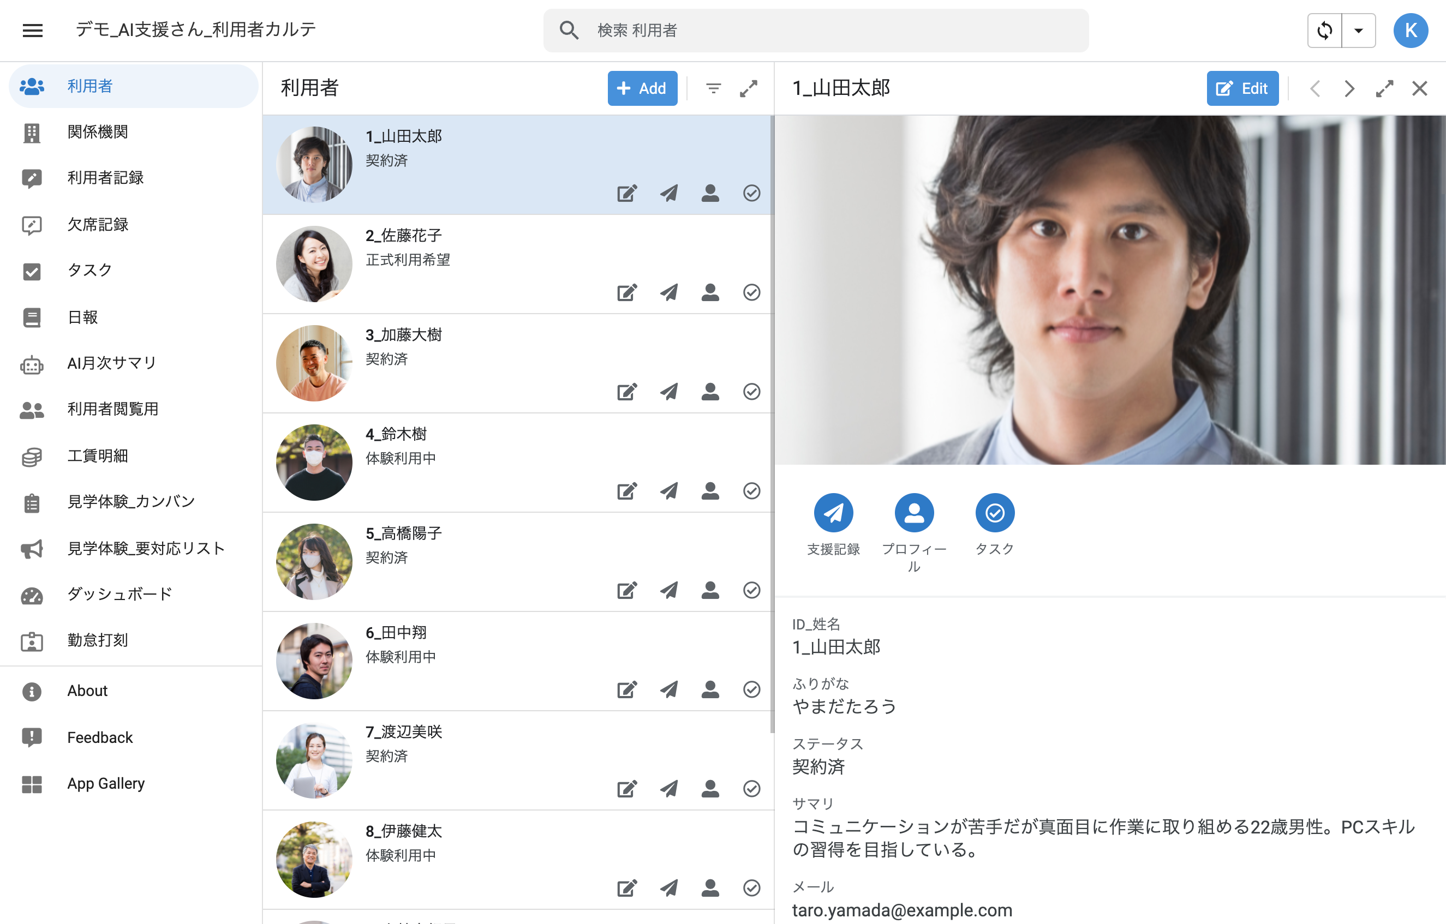Click the hamburger menu icon
The width and height of the screenshot is (1446, 924).
coord(32,30)
